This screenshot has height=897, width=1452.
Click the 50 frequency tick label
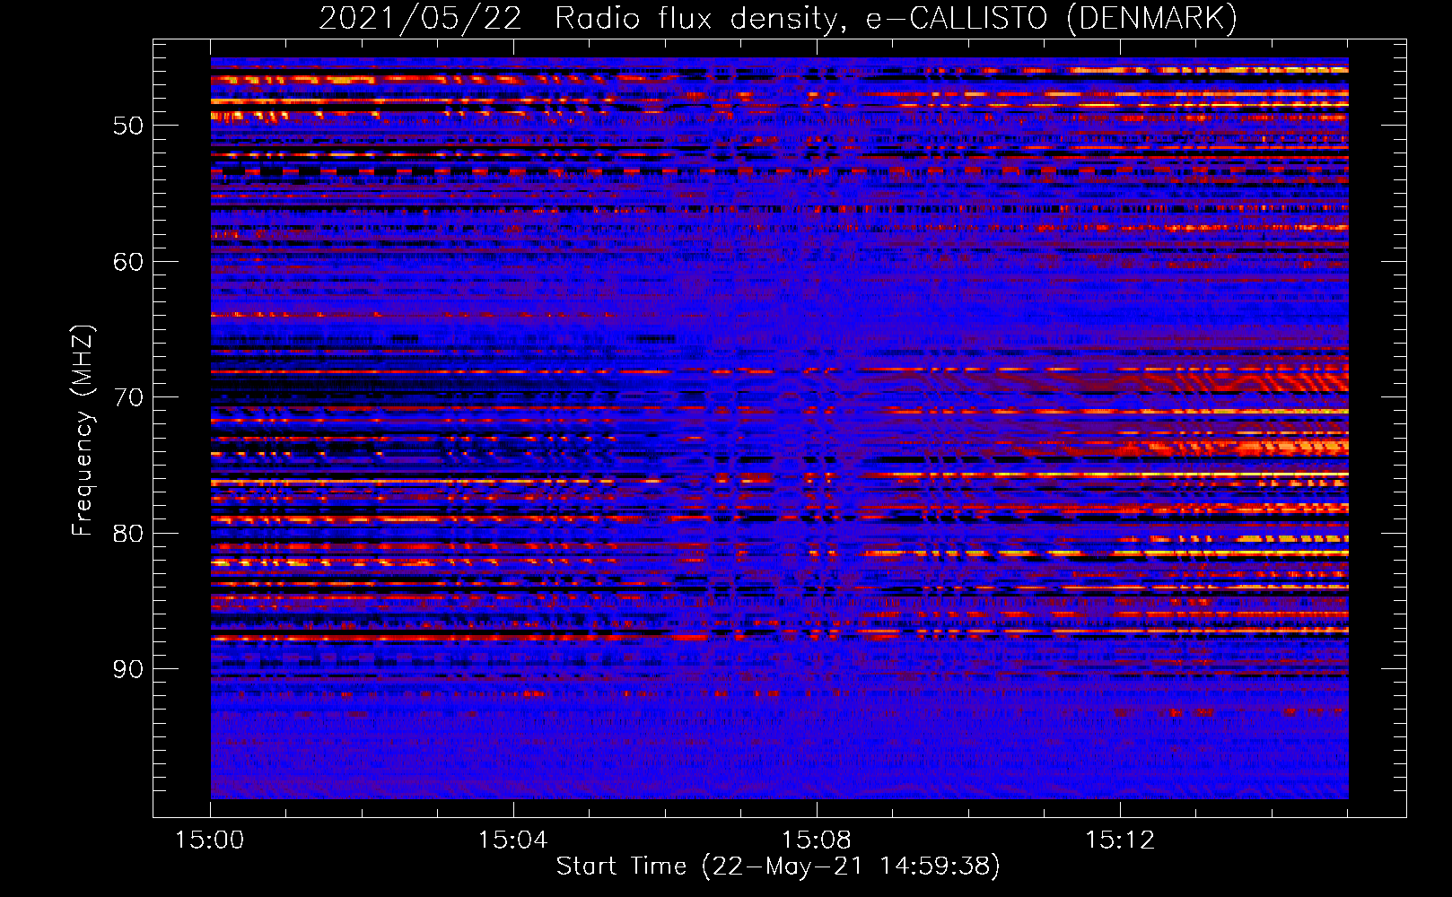click(x=128, y=126)
